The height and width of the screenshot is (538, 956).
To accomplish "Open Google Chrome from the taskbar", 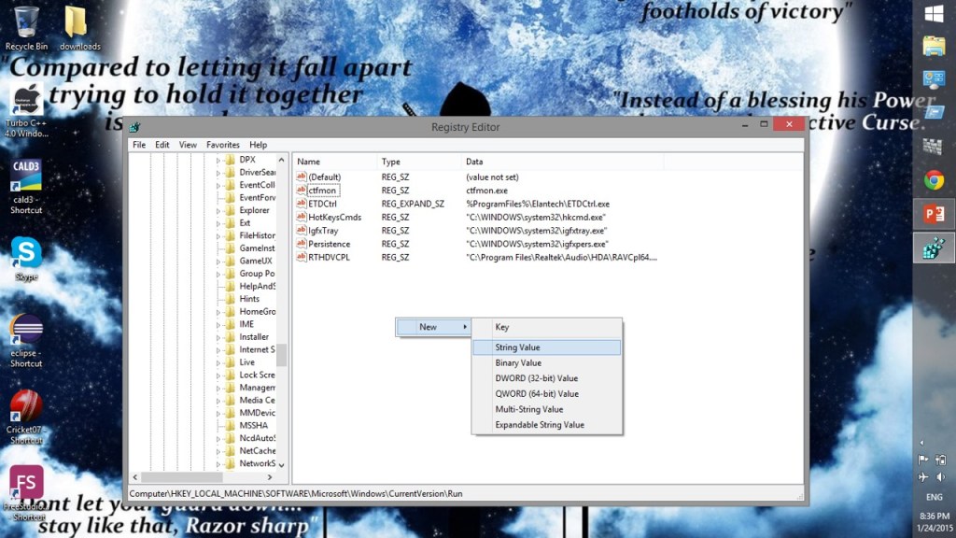I will pyautogui.click(x=934, y=177).
